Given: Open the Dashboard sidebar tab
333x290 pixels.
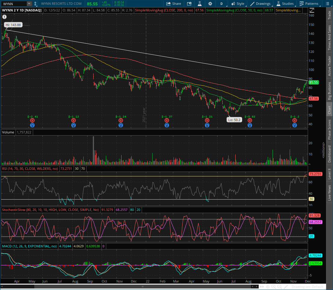Looking at the screenshot, I should click(x=329, y=154).
